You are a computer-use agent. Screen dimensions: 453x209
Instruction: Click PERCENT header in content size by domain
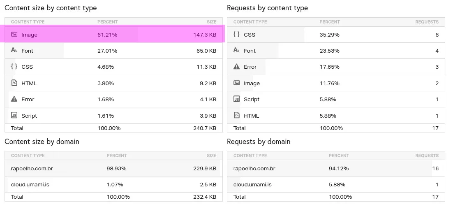tap(117, 156)
